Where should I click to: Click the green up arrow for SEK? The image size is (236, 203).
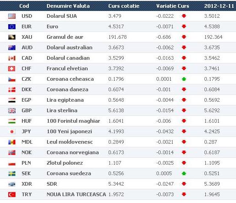click(184, 173)
